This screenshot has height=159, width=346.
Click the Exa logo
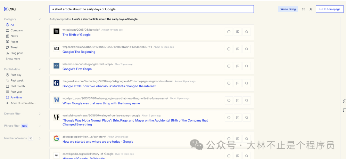point(10,9)
